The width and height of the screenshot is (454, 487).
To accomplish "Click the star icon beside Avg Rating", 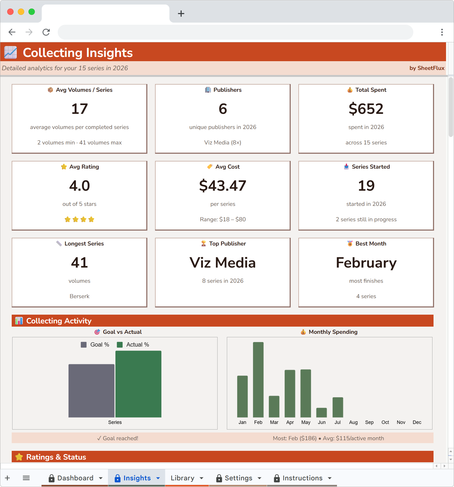I will (64, 167).
